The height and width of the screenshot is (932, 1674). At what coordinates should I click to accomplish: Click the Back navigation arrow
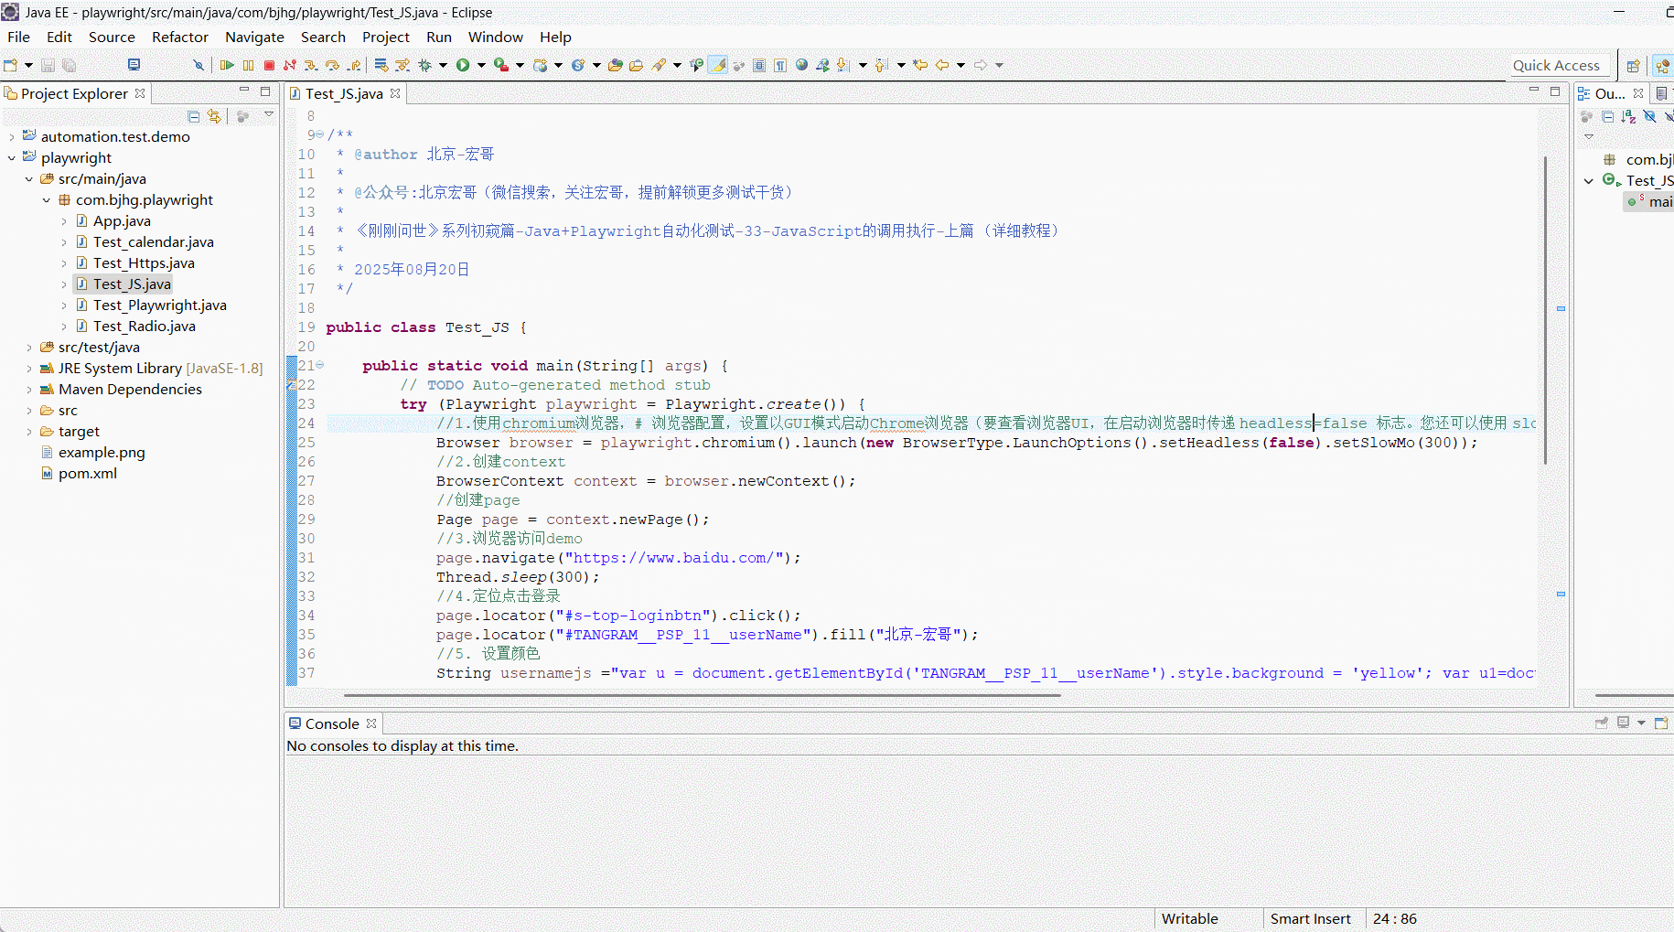(x=942, y=65)
